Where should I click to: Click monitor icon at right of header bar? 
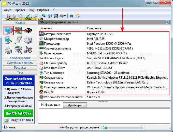pos(168,22)
